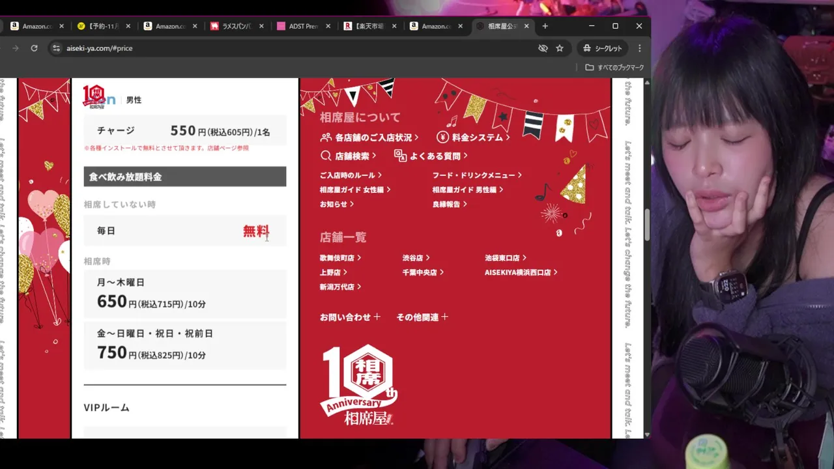Viewport: 834px width, 469px height.
Task: Click the red 無料 price text
Action: (x=255, y=231)
